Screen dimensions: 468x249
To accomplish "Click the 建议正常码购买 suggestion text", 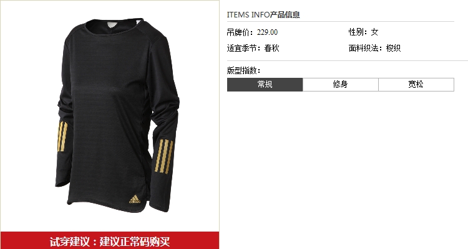I will [x=135, y=242].
